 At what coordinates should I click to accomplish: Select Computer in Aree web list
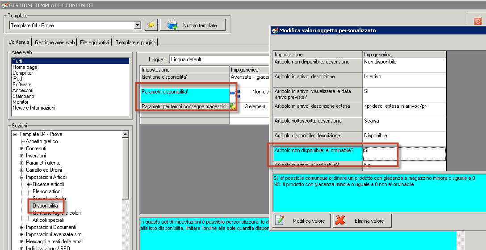tap(23, 73)
